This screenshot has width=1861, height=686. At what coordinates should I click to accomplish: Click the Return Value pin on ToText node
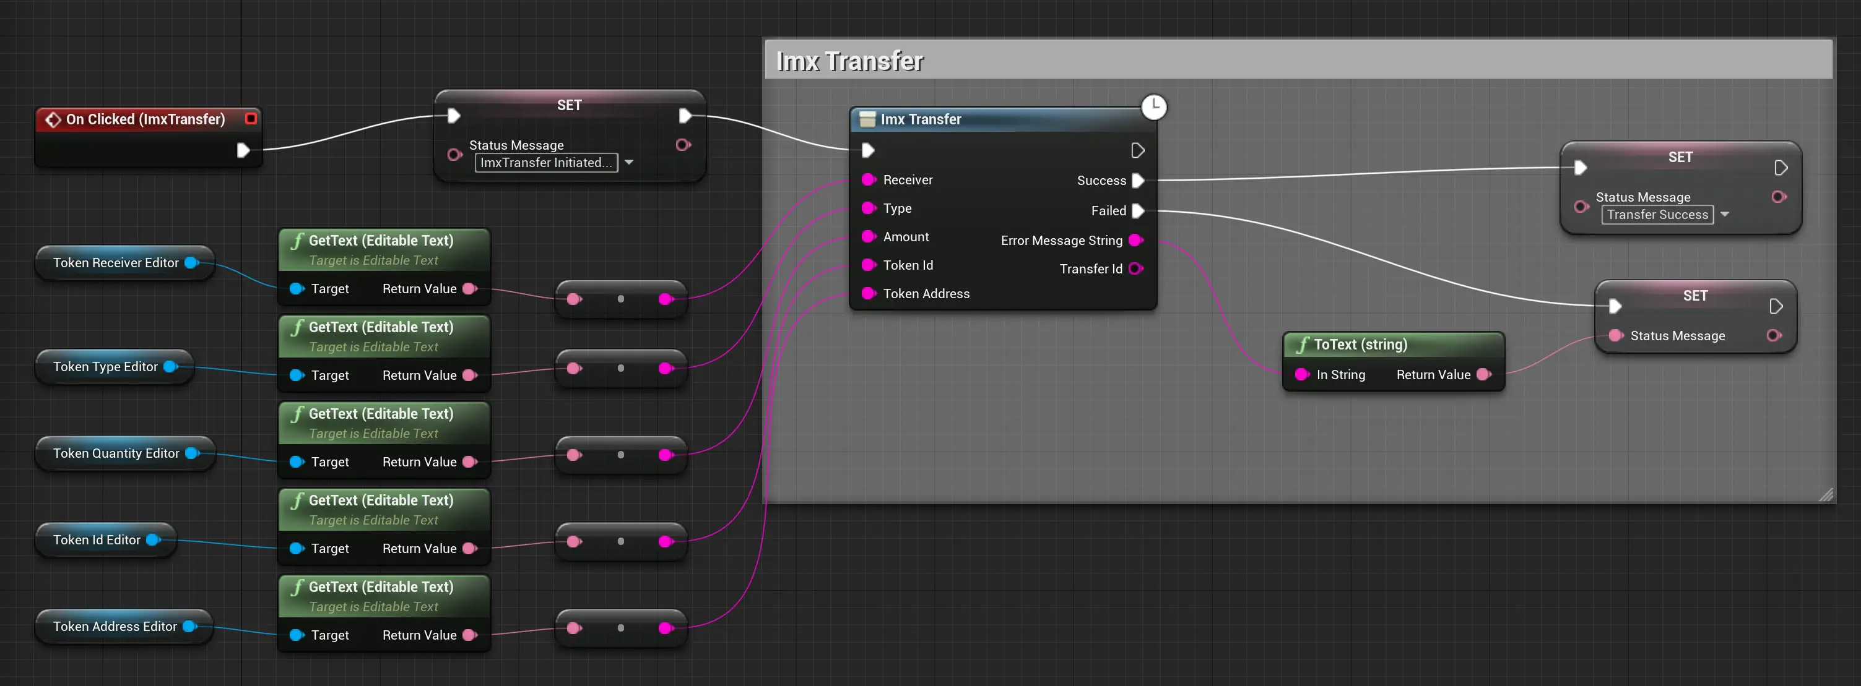(x=1486, y=375)
